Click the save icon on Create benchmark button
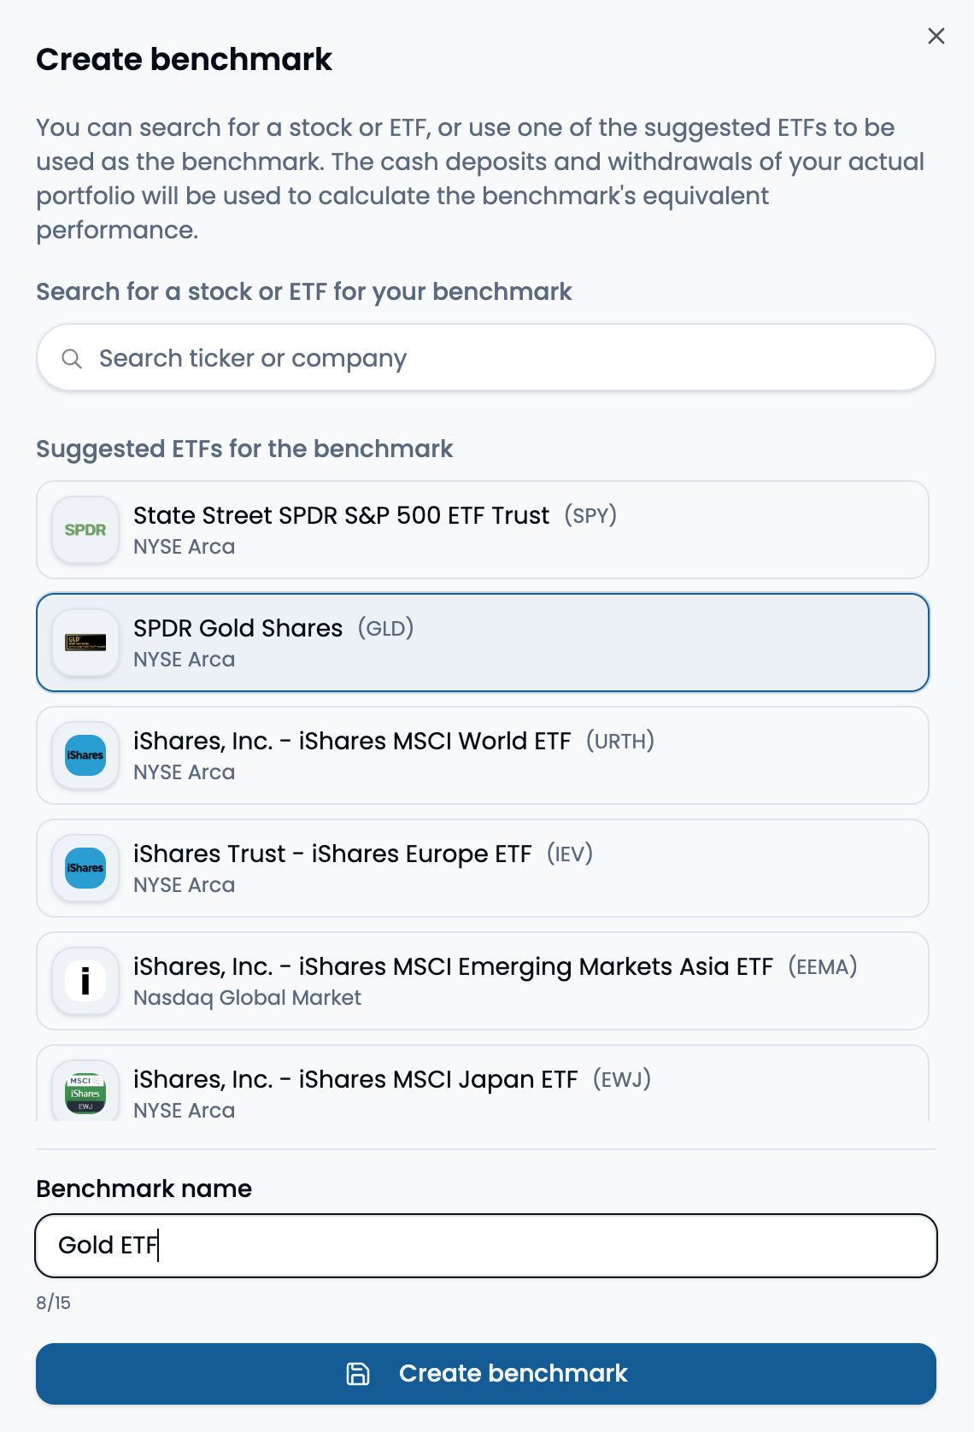 click(358, 1373)
